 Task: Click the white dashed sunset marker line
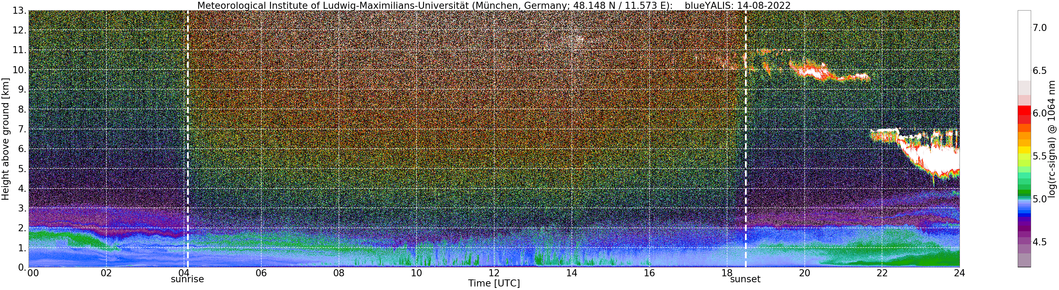point(745,139)
